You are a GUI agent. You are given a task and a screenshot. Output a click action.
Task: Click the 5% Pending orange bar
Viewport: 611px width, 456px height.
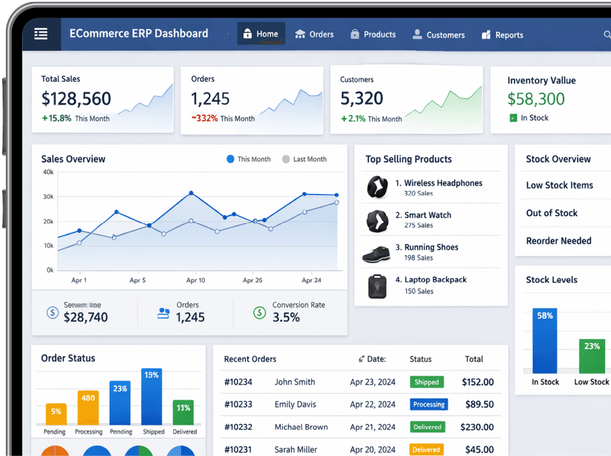[56, 414]
